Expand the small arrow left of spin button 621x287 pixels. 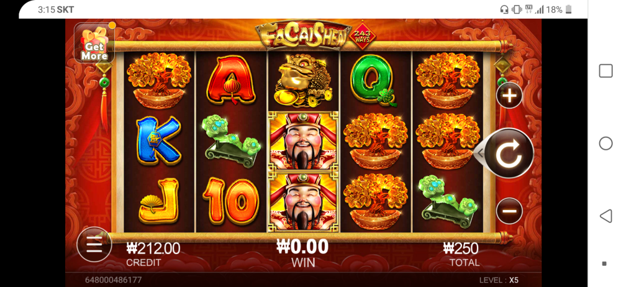[x=479, y=153]
